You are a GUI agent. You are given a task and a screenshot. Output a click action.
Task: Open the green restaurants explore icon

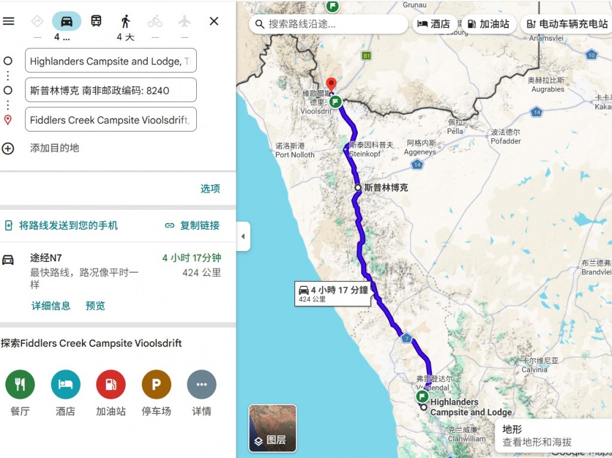20,384
